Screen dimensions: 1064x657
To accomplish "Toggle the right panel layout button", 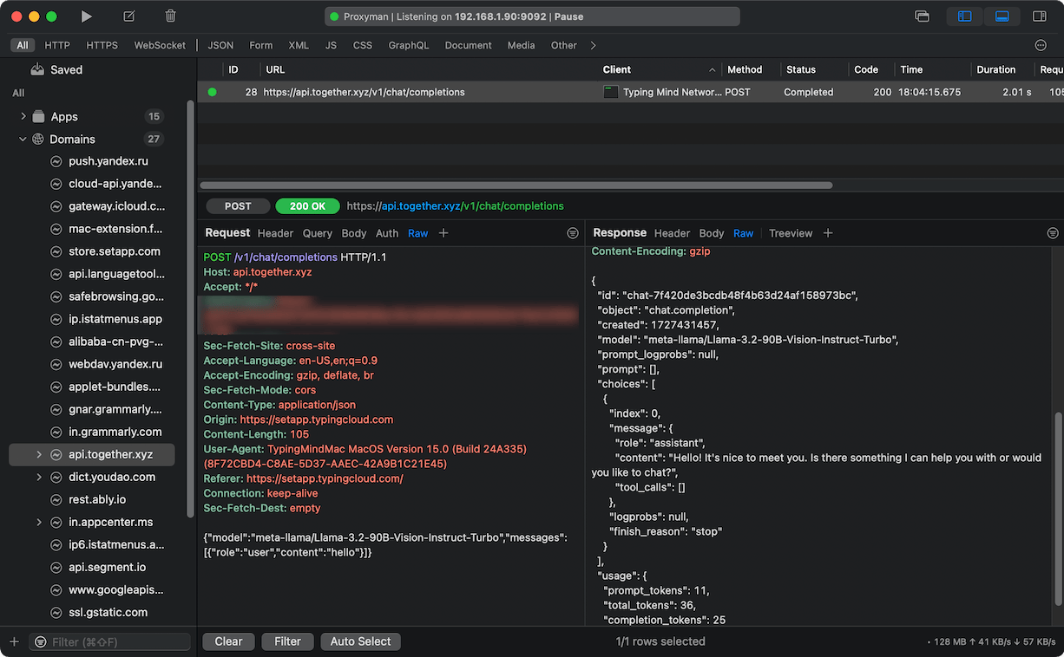I will coord(1039,16).
